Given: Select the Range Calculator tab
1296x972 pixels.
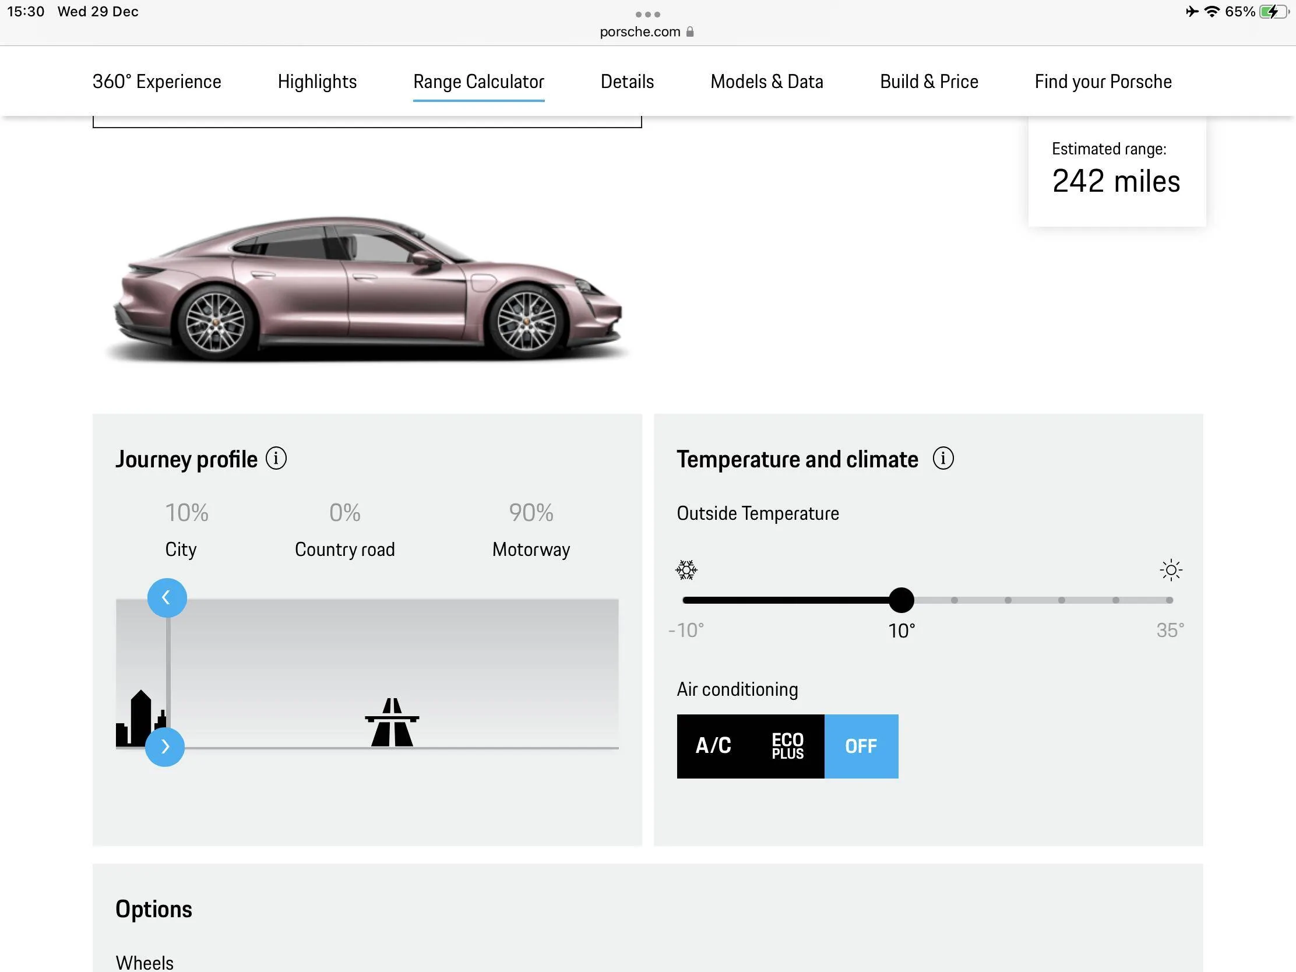Looking at the screenshot, I should [478, 82].
